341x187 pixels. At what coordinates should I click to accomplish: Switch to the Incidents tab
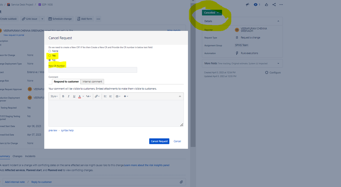30,156
